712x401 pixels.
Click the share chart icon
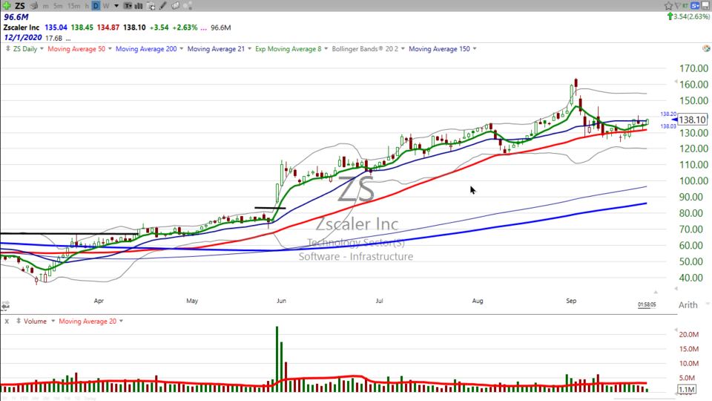[x=188, y=6]
